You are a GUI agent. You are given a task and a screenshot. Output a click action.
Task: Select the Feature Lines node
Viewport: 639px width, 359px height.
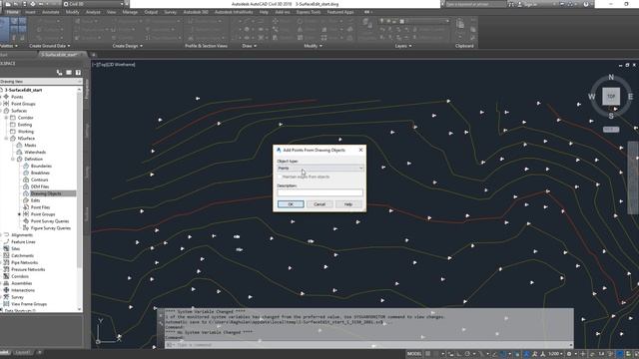(23, 242)
